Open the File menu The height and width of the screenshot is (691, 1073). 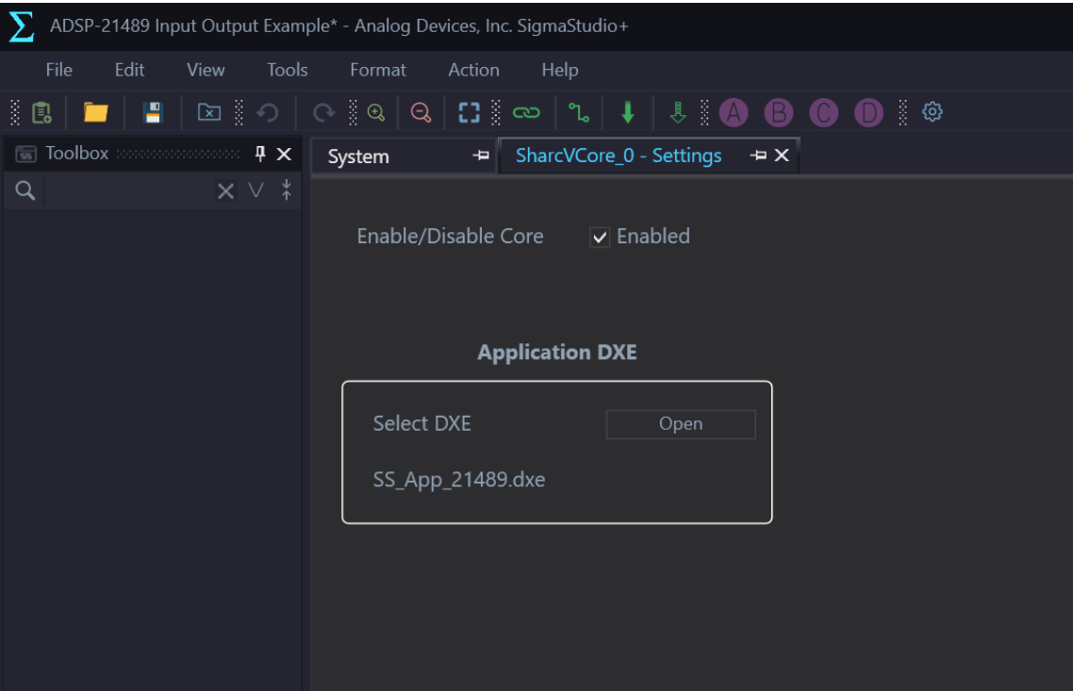click(58, 70)
